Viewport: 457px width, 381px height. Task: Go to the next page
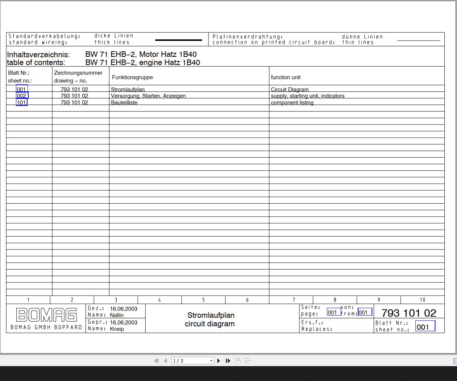click(x=218, y=361)
